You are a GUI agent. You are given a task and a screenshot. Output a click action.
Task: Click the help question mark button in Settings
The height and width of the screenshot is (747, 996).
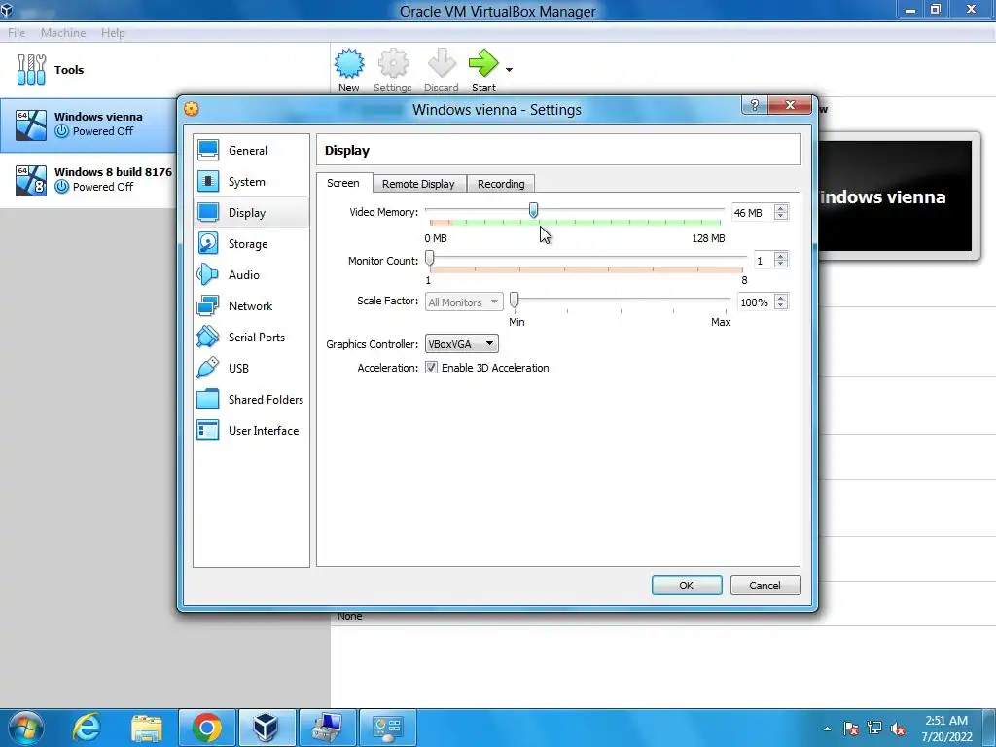pyautogui.click(x=754, y=105)
